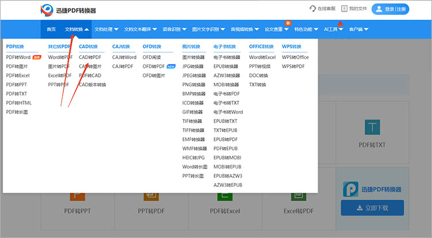Open PNG转换器 link
432x238 pixels.
[x=194, y=85]
